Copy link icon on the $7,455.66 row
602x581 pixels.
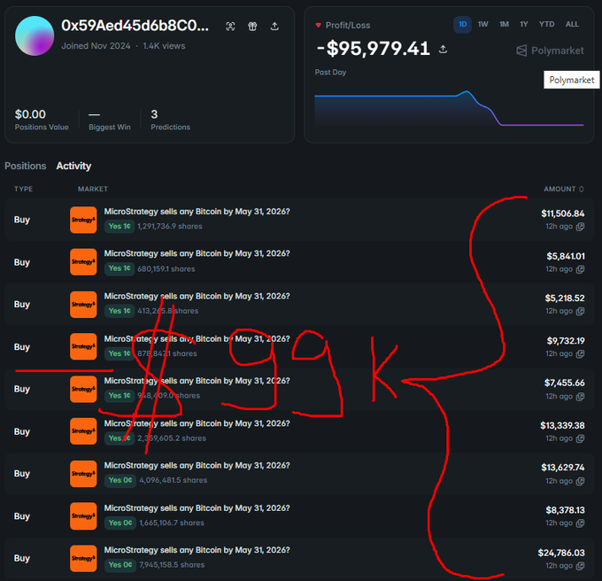581,396
